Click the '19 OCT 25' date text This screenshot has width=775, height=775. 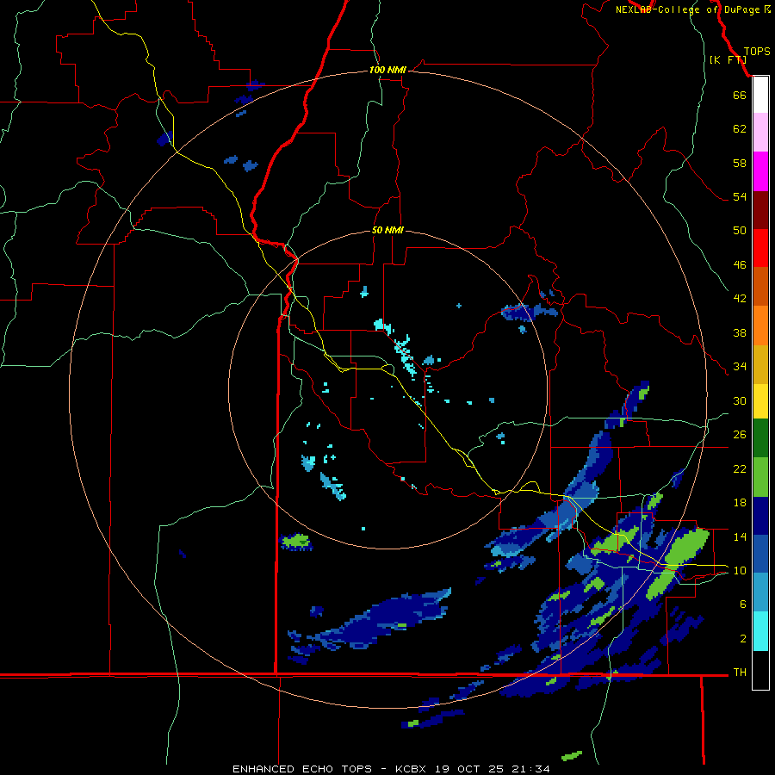tap(468, 769)
